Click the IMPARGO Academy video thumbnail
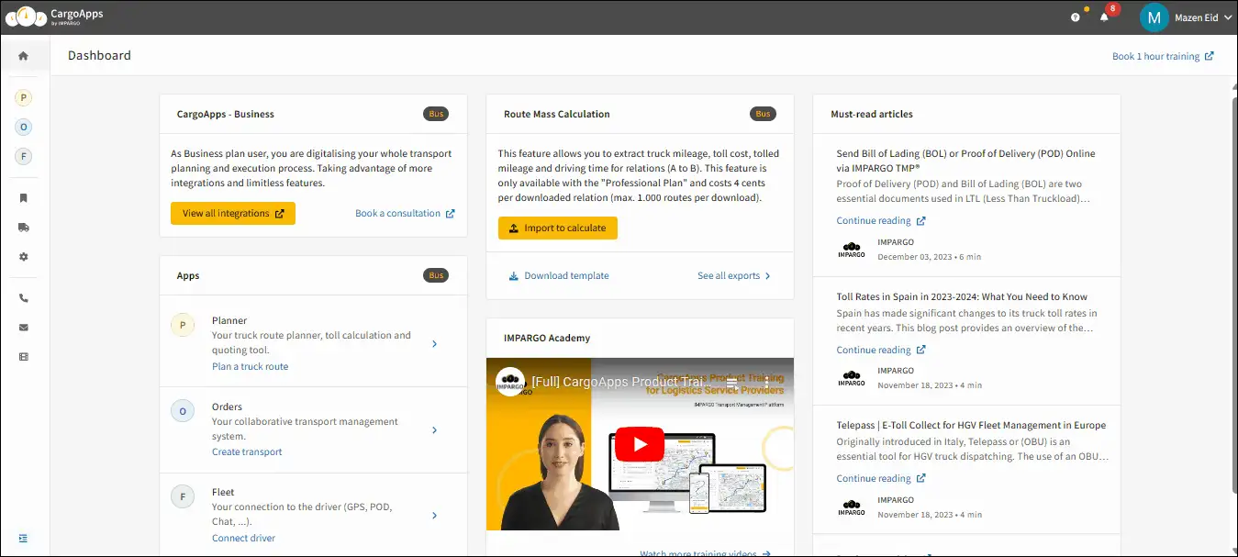 click(640, 444)
